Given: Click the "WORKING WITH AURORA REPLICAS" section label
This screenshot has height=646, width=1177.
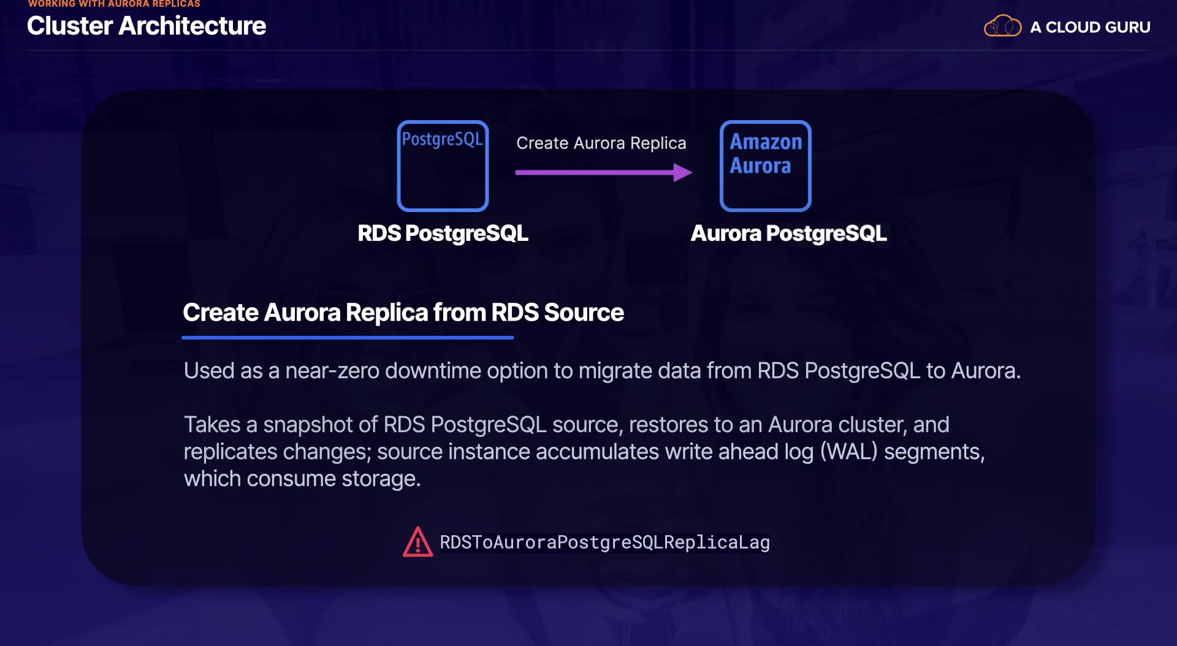Looking at the screenshot, I should (114, 4).
